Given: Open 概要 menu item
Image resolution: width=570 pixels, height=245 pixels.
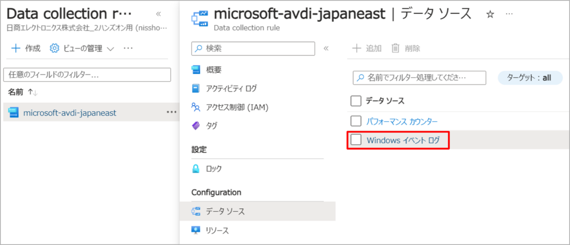Looking at the screenshot, I should coord(213,70).
